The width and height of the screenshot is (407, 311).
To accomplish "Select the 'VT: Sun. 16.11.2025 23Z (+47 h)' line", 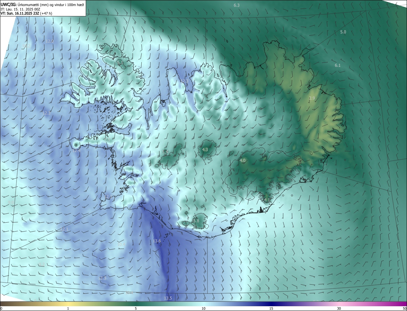I will pos(26,13).
